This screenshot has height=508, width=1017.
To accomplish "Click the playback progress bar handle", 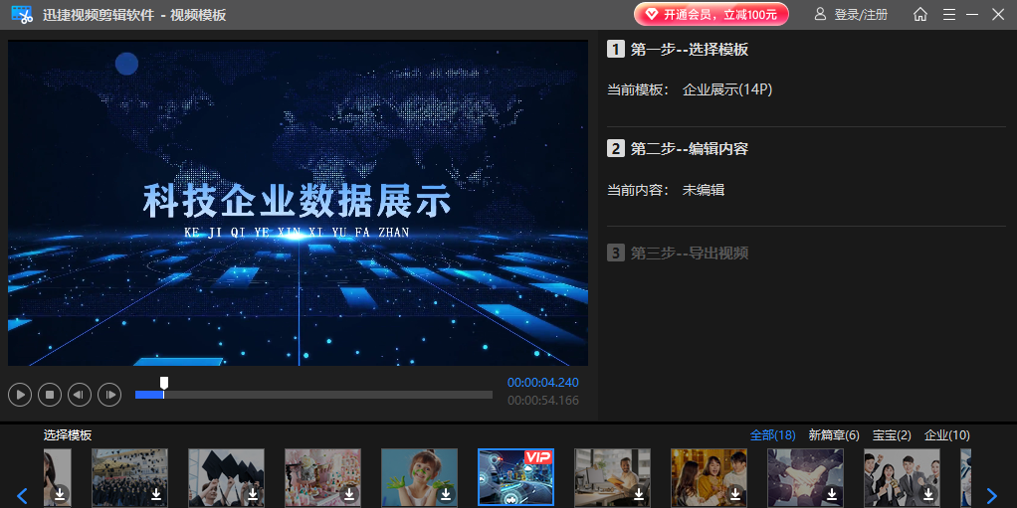I will (x=164, y=384).
